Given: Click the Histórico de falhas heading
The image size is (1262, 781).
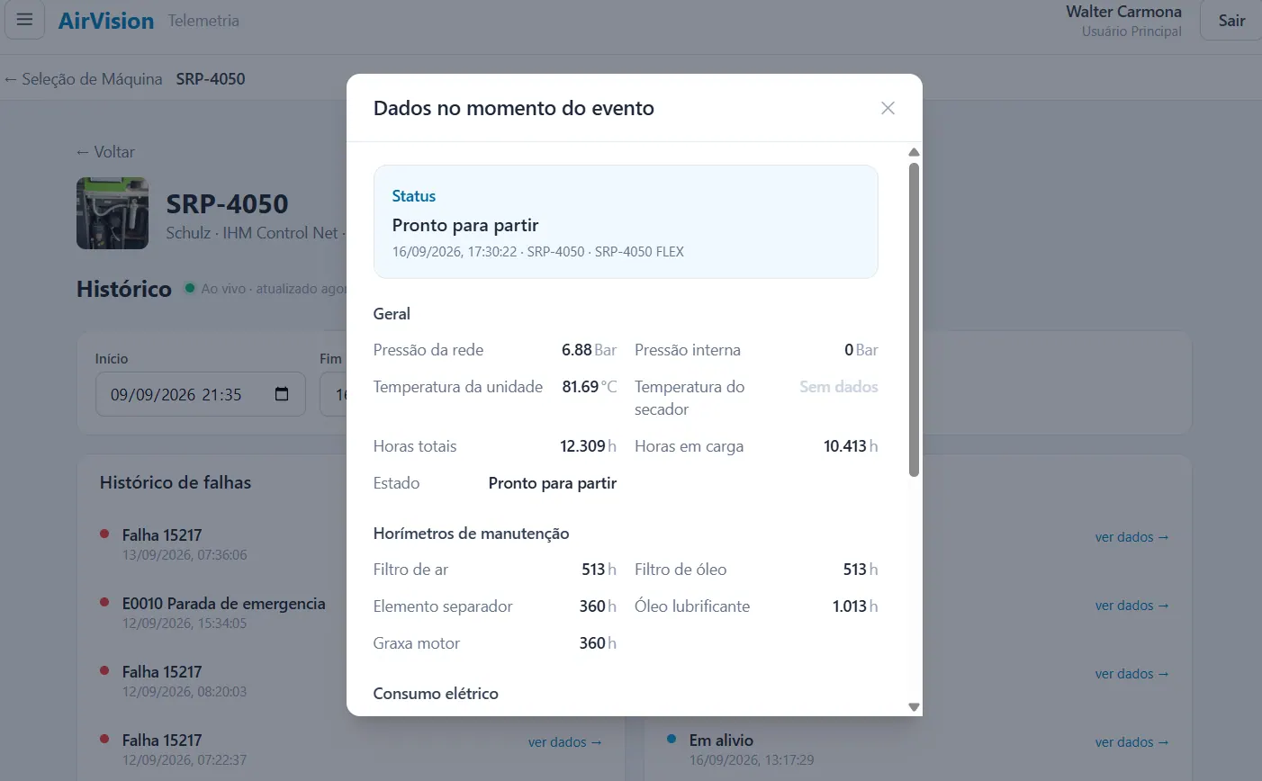Looking at the screenshot, I should [176, 482].
